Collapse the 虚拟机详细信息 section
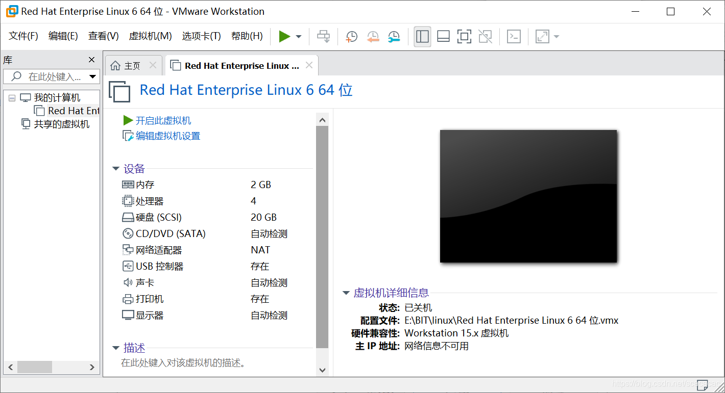This screenshot has width=725, height=393. (x=346, y=293)
